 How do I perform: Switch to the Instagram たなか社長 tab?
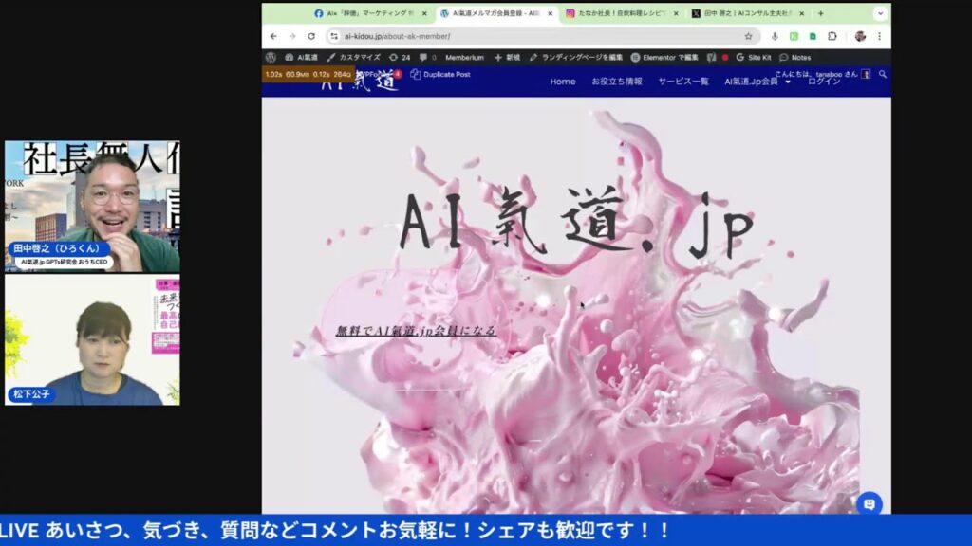tap(622, 13)
